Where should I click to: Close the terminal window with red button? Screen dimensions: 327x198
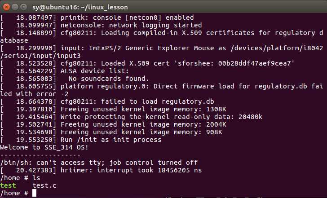(x=6, y=7)
